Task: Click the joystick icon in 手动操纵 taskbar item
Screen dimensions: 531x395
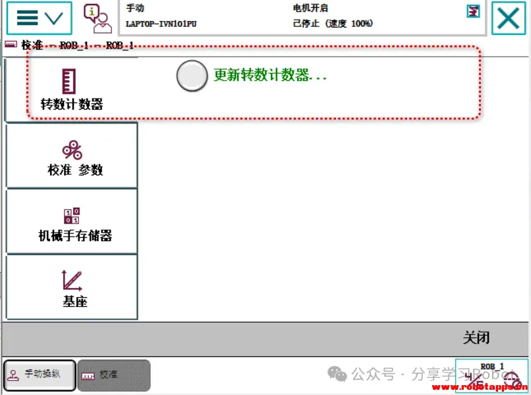Action: (x=14, y=375)
